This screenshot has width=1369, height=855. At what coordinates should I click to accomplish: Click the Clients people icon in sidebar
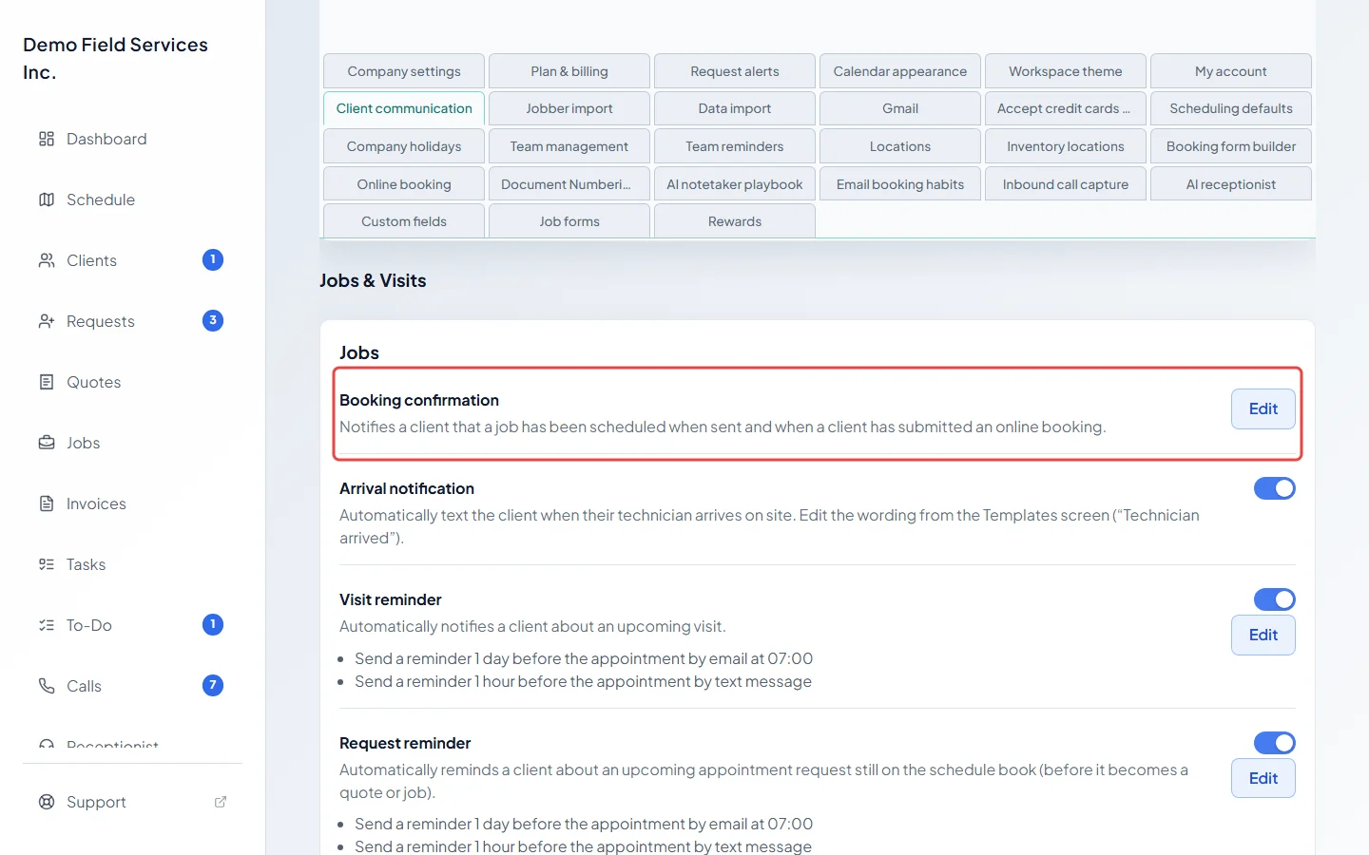coord(47,260)
